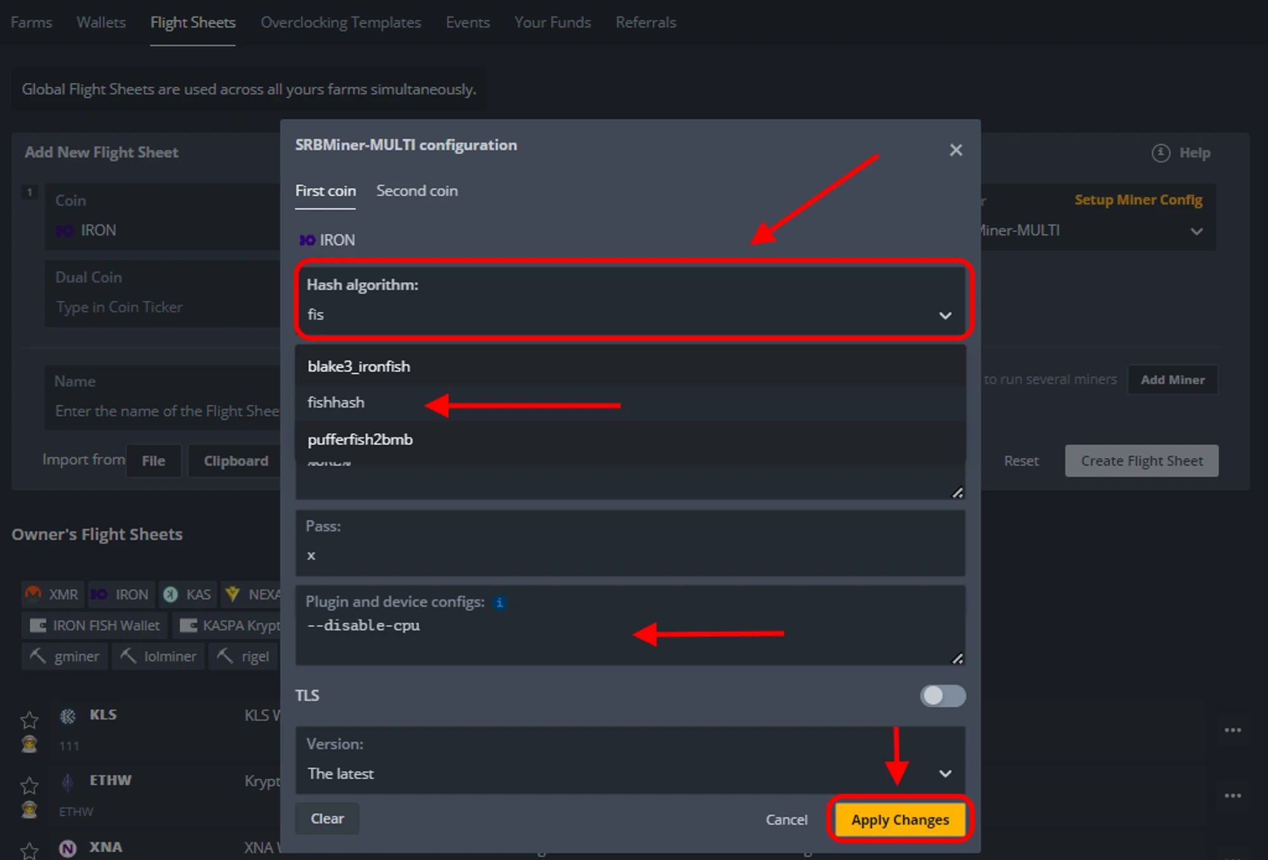Click the Pass input field

pos(629,556)
